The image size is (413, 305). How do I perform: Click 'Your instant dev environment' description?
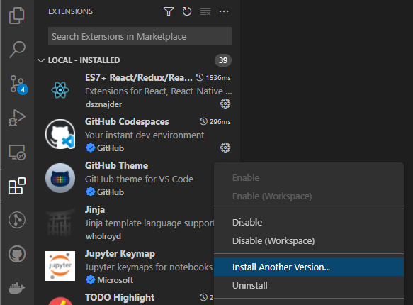(145, 135)
